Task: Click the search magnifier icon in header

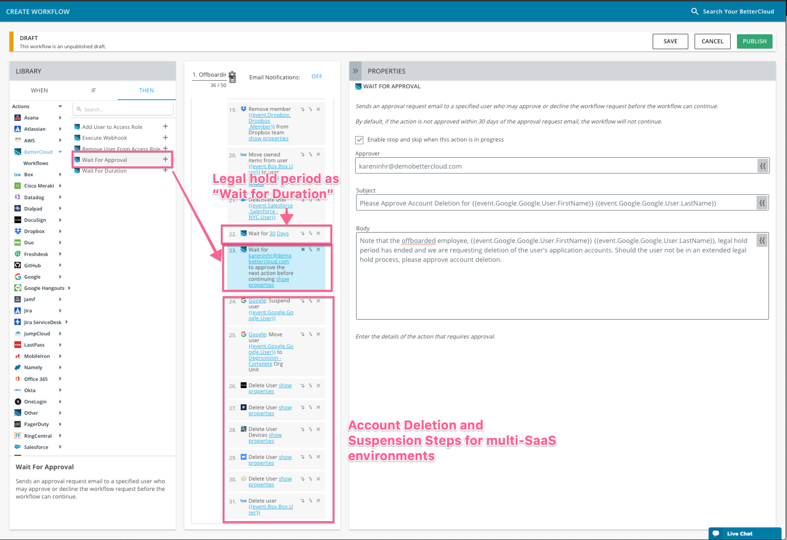Action: pos(695,11)
